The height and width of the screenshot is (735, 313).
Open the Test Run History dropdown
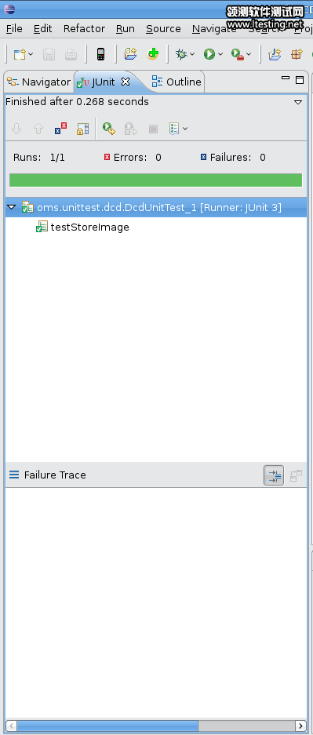tap(178, 129)
